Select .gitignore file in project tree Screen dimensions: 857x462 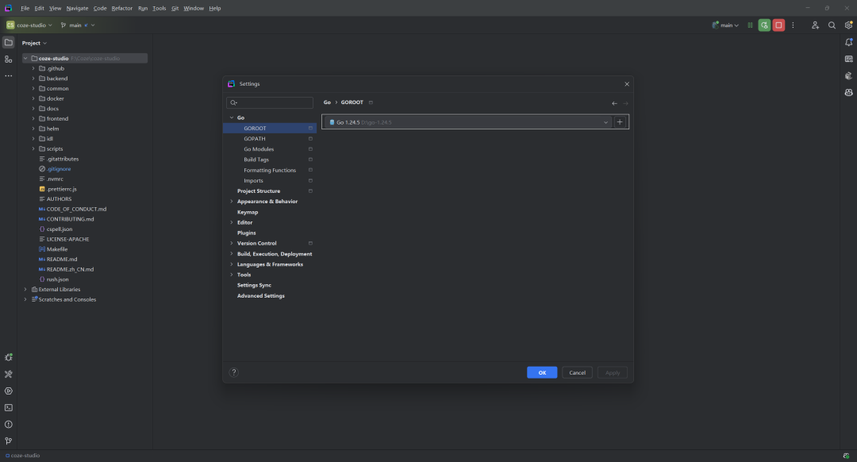click(59, 169)
